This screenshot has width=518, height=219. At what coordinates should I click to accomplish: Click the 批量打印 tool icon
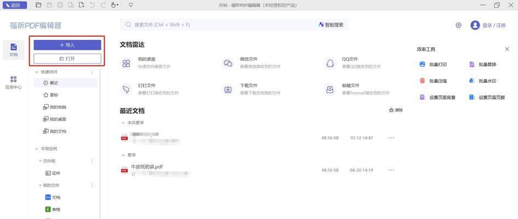(x=422, y=64)
